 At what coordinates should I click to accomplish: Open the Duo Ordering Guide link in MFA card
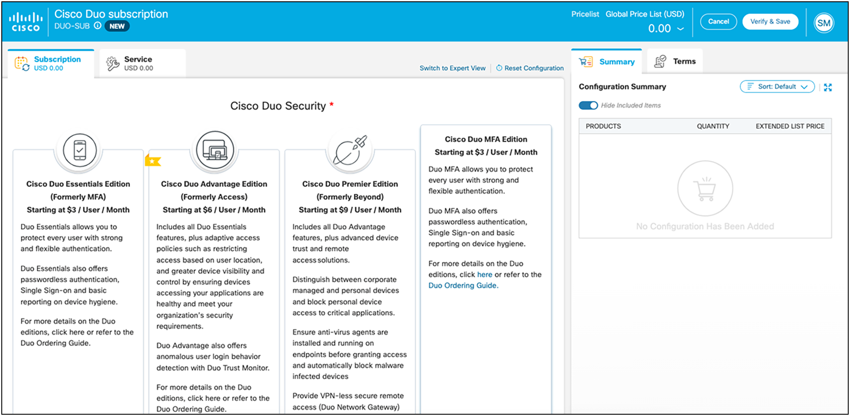pyautogui.click(x=463, y=285)
